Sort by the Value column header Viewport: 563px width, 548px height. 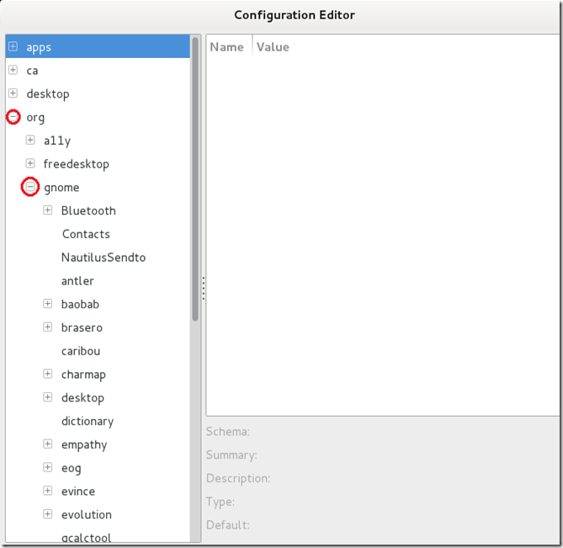pyautogui.click(x=406, y=46)
